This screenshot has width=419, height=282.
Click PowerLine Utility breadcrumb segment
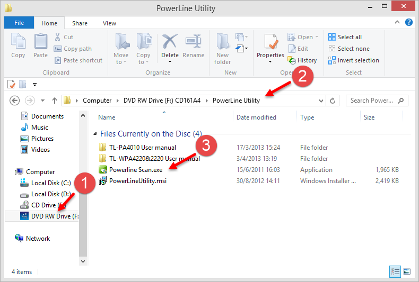[x=236, y=101]
